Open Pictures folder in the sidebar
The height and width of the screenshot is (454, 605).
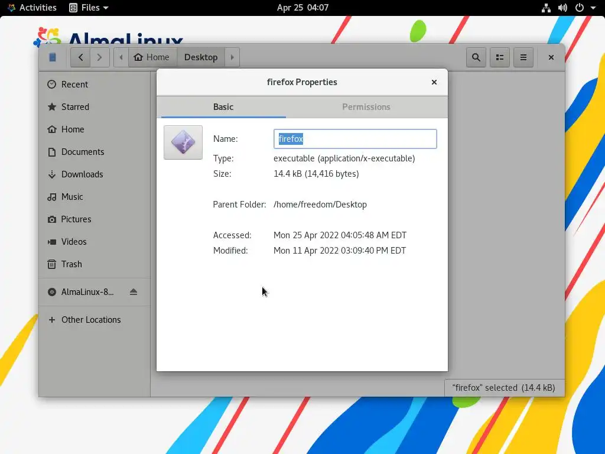click(94, 219)
